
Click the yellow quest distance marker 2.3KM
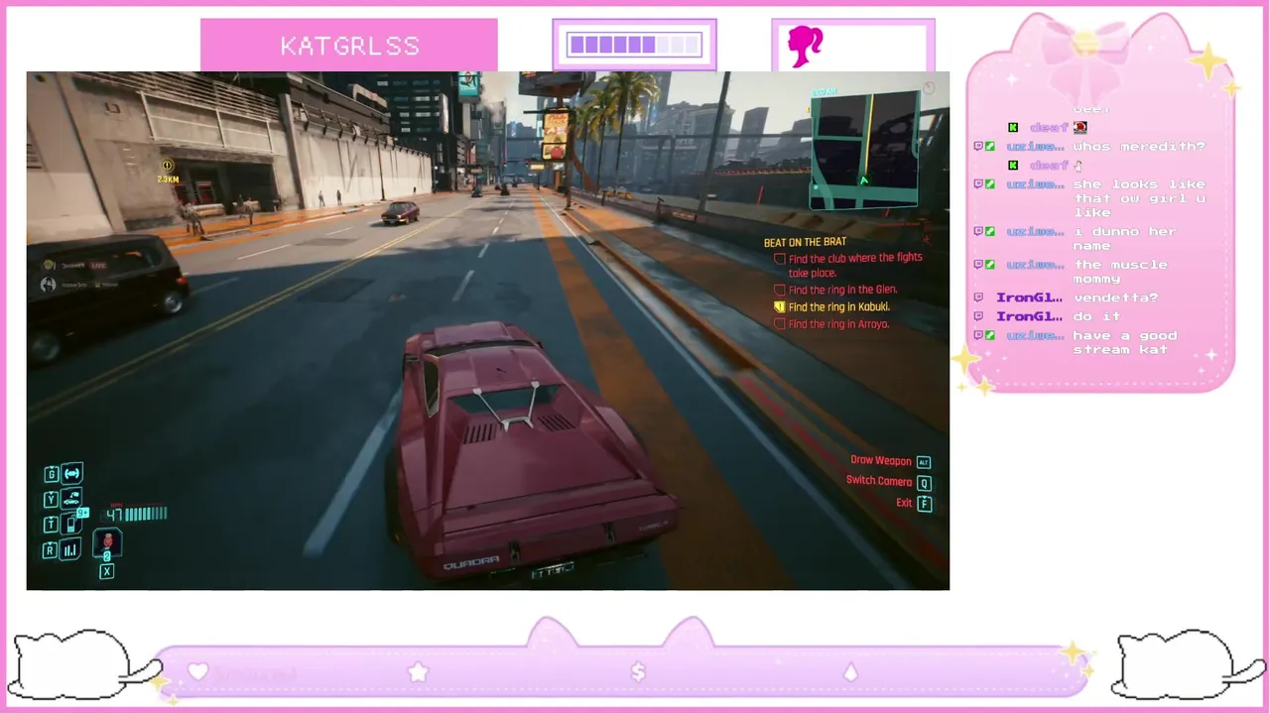tap(168, 173)
